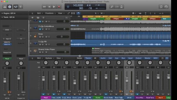
Task: Click the Bnce button on output strip
Action: click(x=23, y=92)
